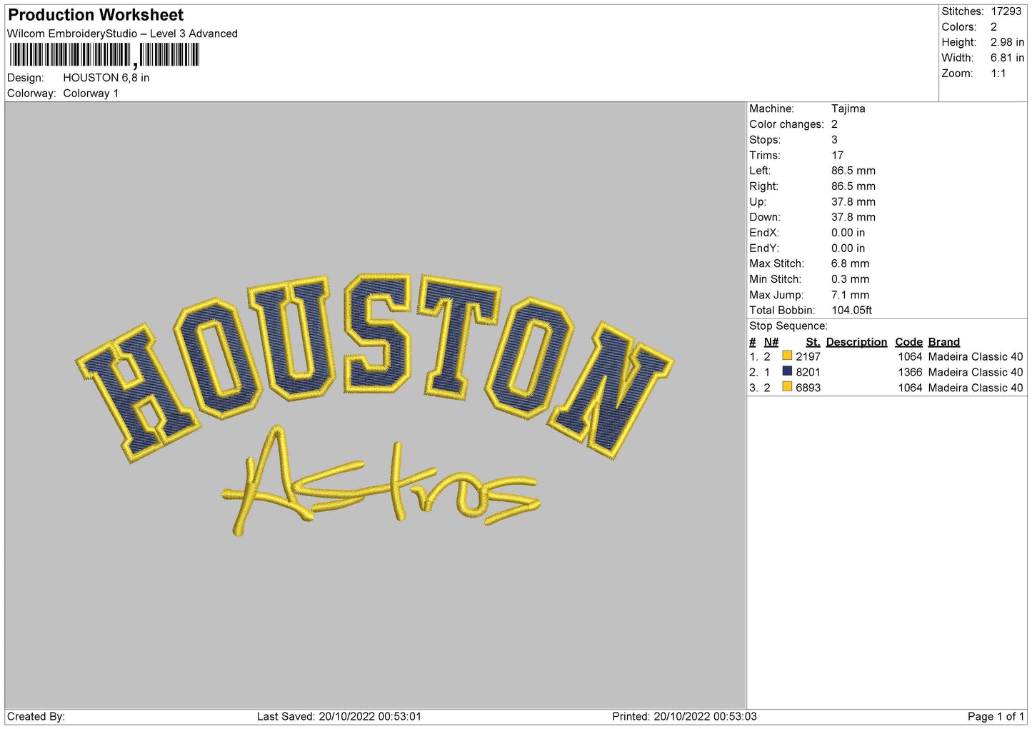Click the yellow swatch for stop 3

(x=787, y=387)
